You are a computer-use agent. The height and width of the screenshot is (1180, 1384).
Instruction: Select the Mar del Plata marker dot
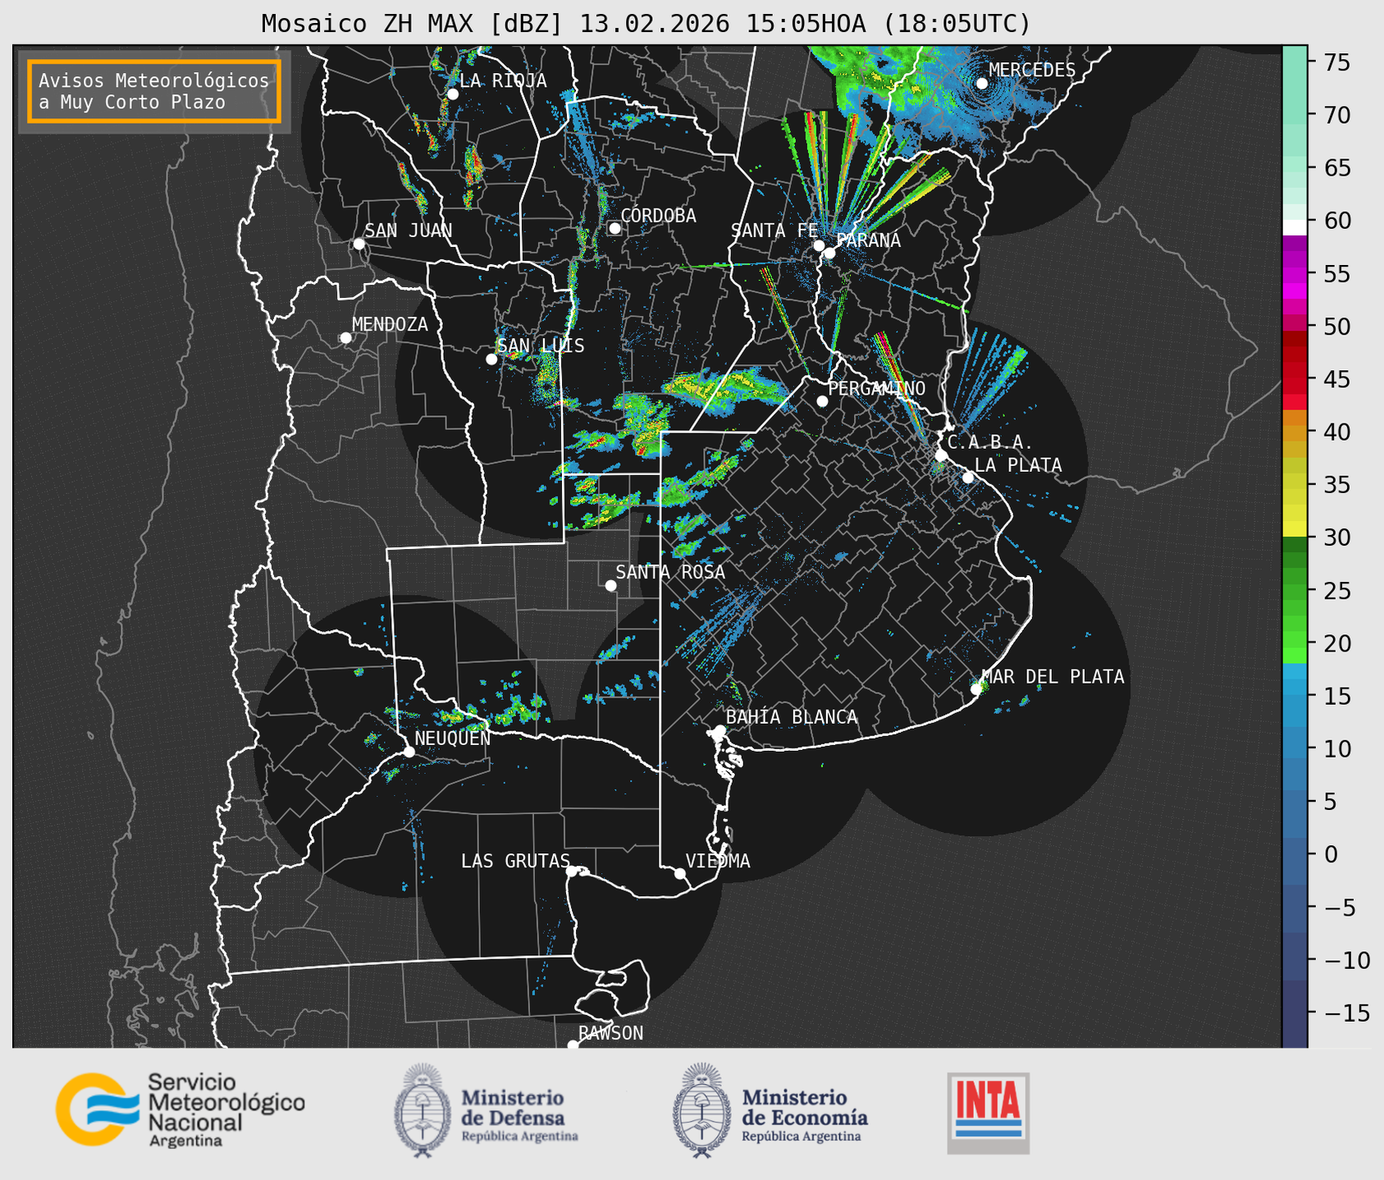pos(976,689)
